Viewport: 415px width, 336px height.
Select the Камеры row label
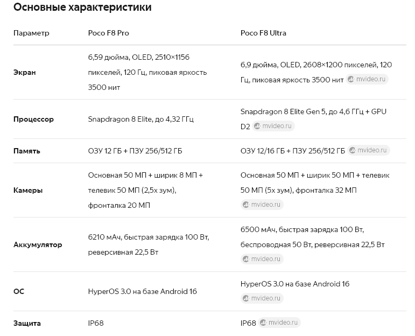point(28,190)
